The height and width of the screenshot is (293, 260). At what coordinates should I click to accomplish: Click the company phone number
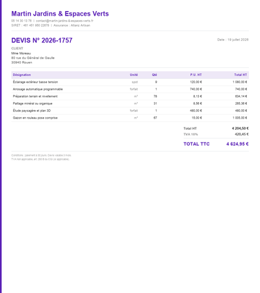[x=21, y=21]
